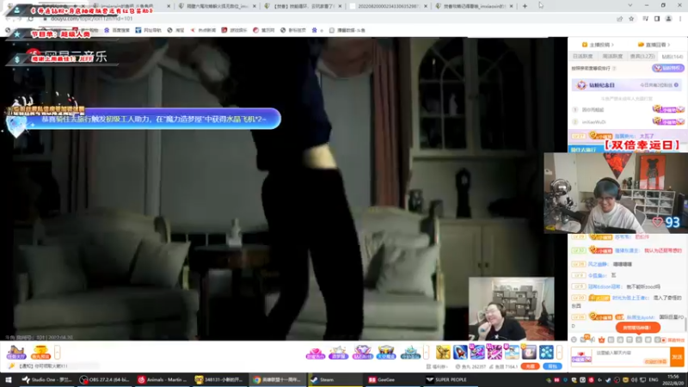This screenshot has height=387, width=688.
Task: Switch to the nobles (3.2万) tab
Action: click(642, 57)
